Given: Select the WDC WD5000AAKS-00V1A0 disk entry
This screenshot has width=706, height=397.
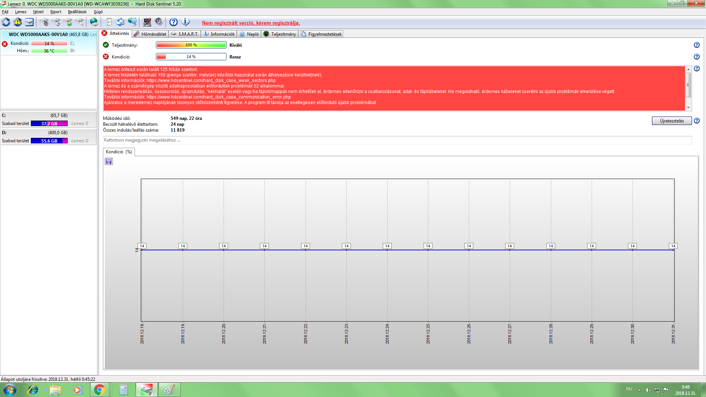Looking at the screenshot, I should (49, 42).
